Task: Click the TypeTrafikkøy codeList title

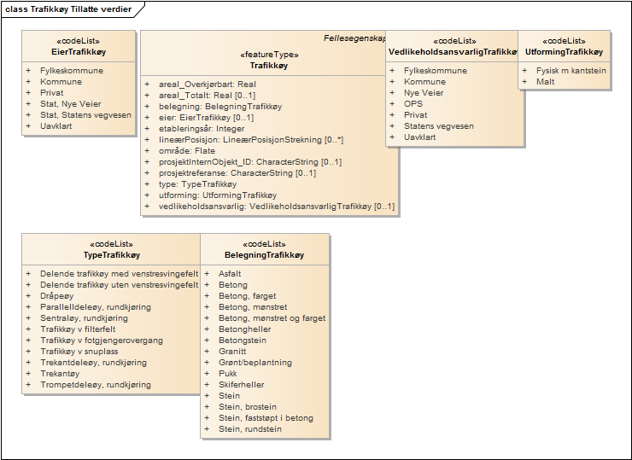Action: coord(111,254)
